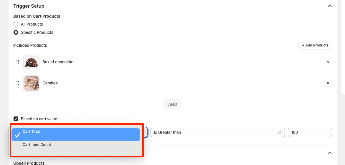Collapse the Upsell Products section chevron
345x165 pixels.
[x=330, y=153]
